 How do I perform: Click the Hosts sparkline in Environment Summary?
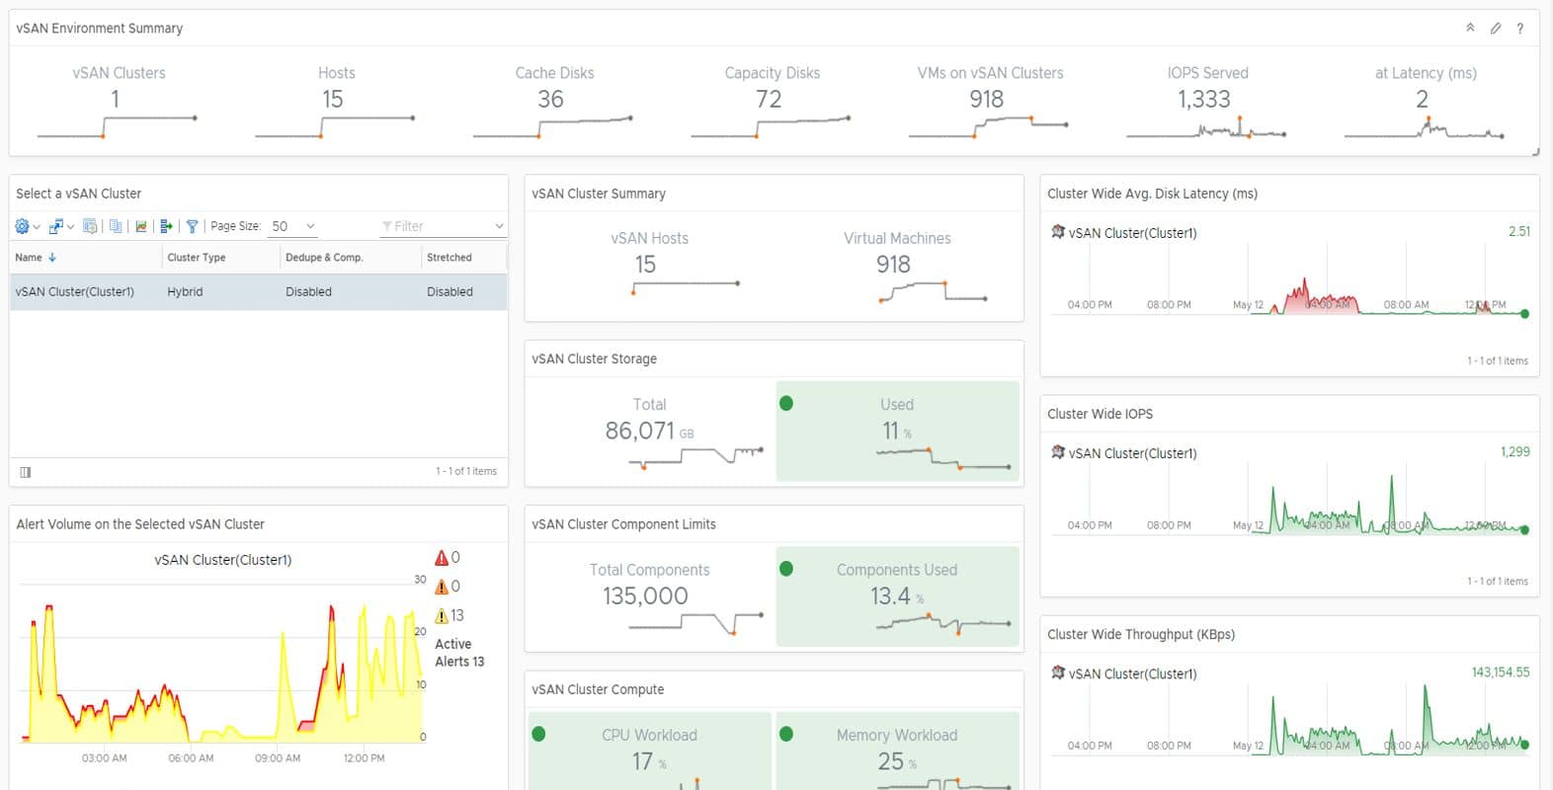coord(335,126)
